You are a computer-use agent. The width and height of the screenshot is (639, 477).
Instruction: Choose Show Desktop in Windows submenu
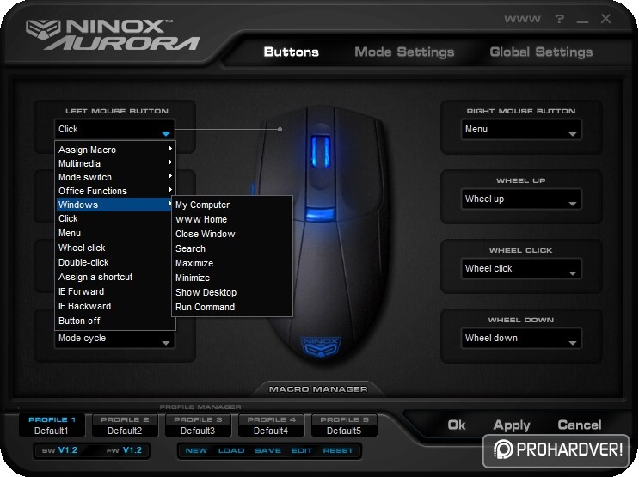(232, 293)
